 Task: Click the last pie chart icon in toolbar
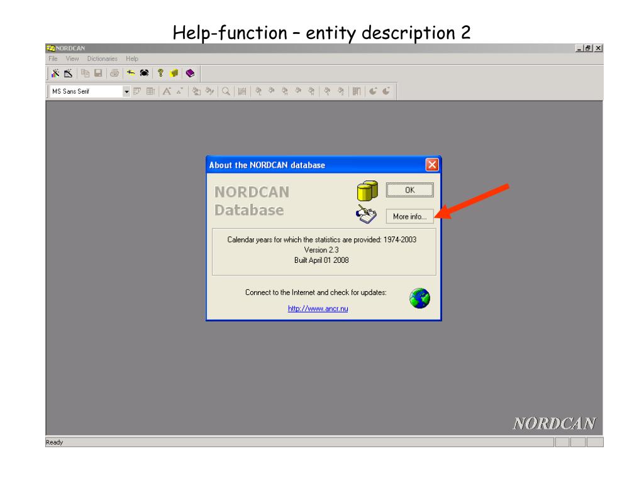point(386,91)
